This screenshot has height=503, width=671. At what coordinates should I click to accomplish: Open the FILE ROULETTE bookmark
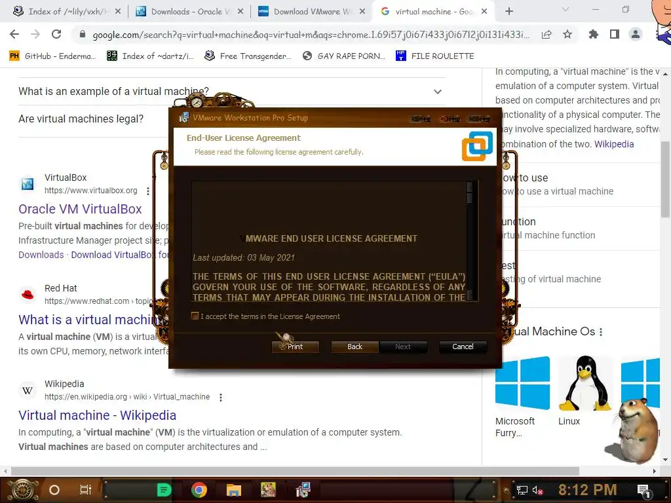pos(435,56)
